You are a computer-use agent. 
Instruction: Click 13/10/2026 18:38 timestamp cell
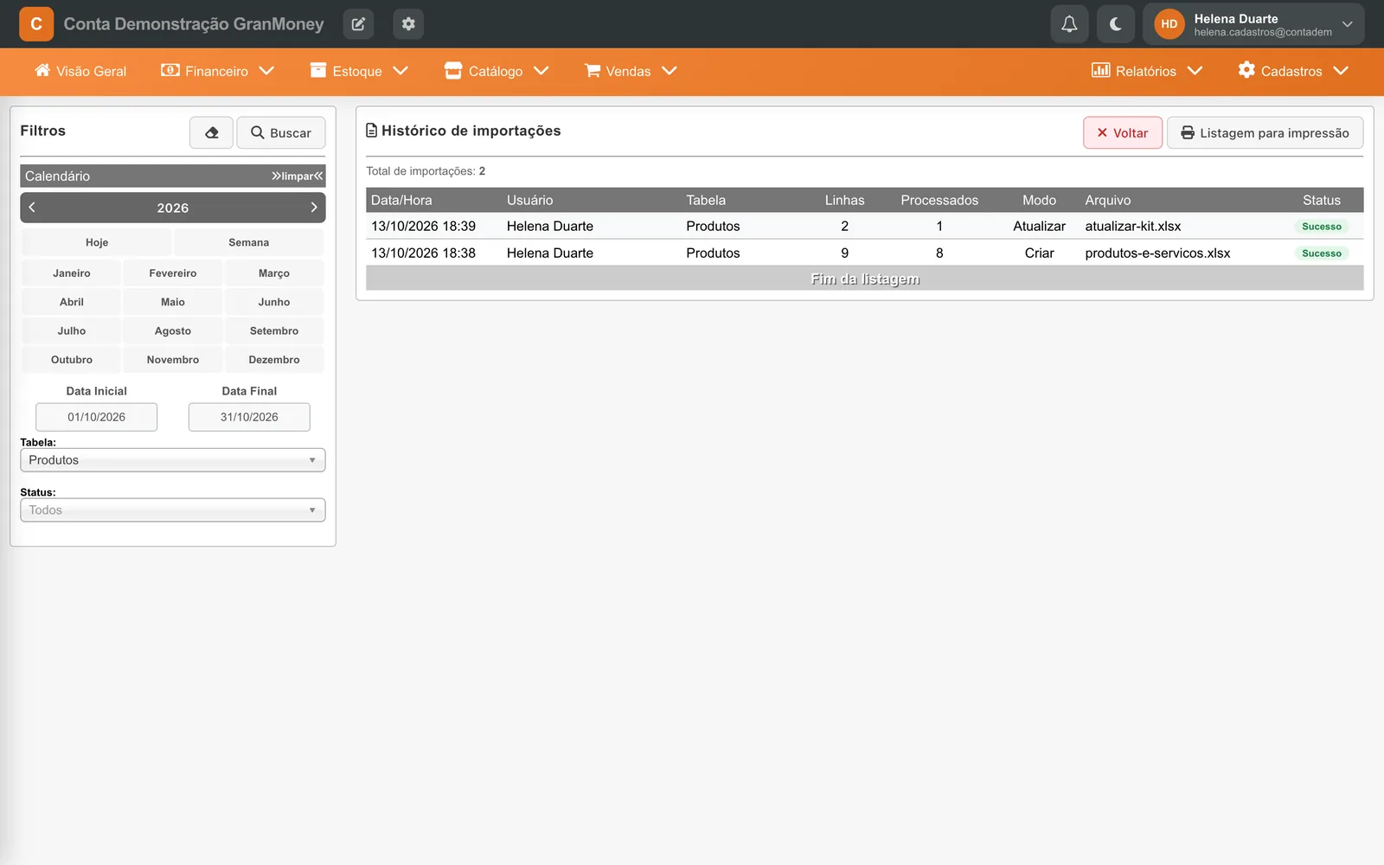click(424, 253)
